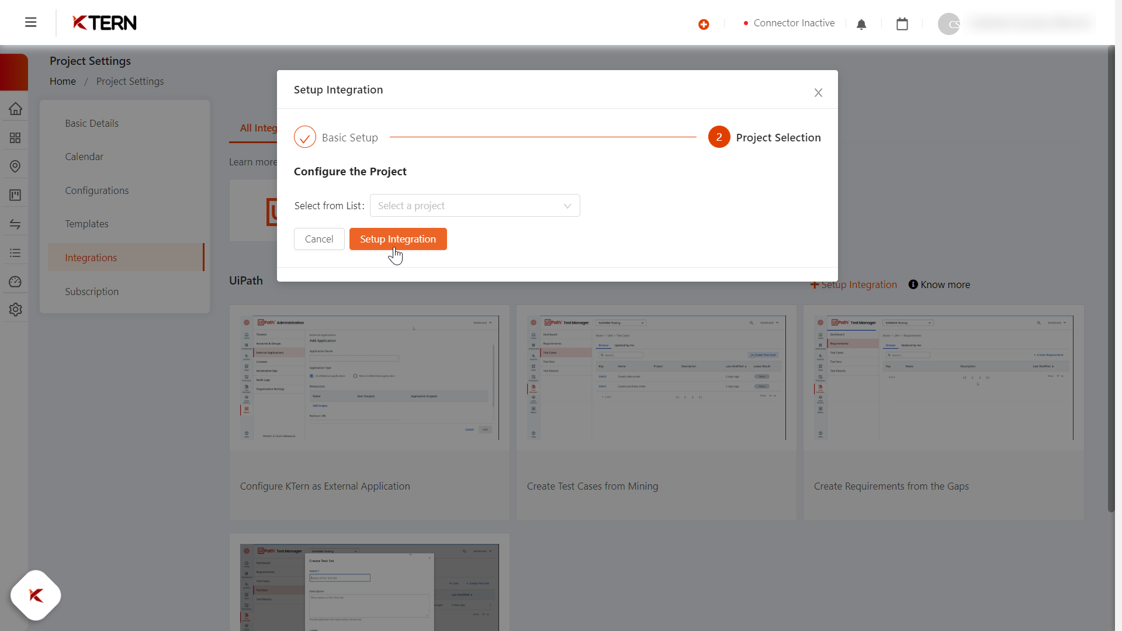Open the dashboard grid sidebar icon
Image resolution: width=1122 pixels, height=631 pixels.
16,138
